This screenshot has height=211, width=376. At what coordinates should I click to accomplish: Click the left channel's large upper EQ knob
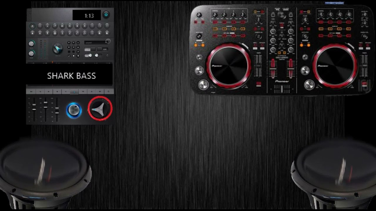tap(273, 31)
